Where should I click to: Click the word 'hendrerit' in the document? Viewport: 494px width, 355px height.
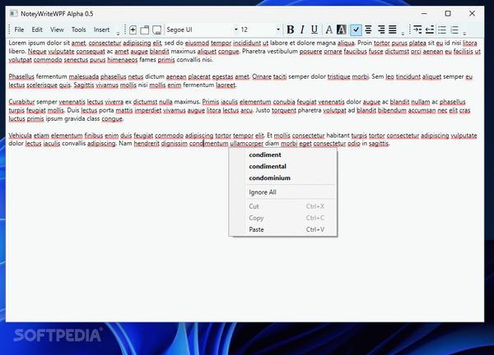[x=147, y=143]
